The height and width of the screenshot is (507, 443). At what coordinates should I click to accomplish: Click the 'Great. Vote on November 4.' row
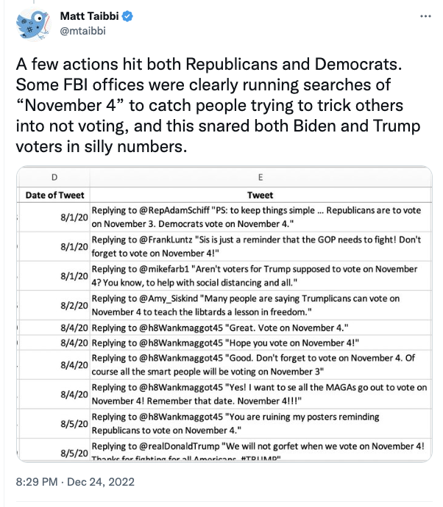pos(224,328)
